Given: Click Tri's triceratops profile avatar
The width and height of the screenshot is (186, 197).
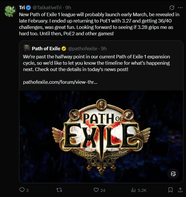Looking at the screenshot, I should 10,11.
